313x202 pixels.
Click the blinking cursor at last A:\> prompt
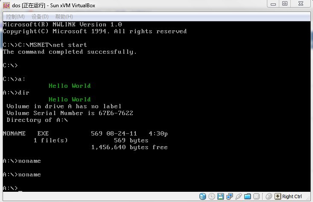20,190
